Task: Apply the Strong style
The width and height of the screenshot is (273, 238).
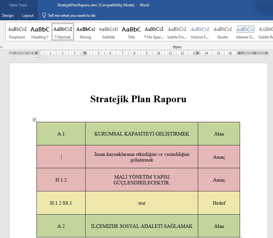Action: pos(85,32)
